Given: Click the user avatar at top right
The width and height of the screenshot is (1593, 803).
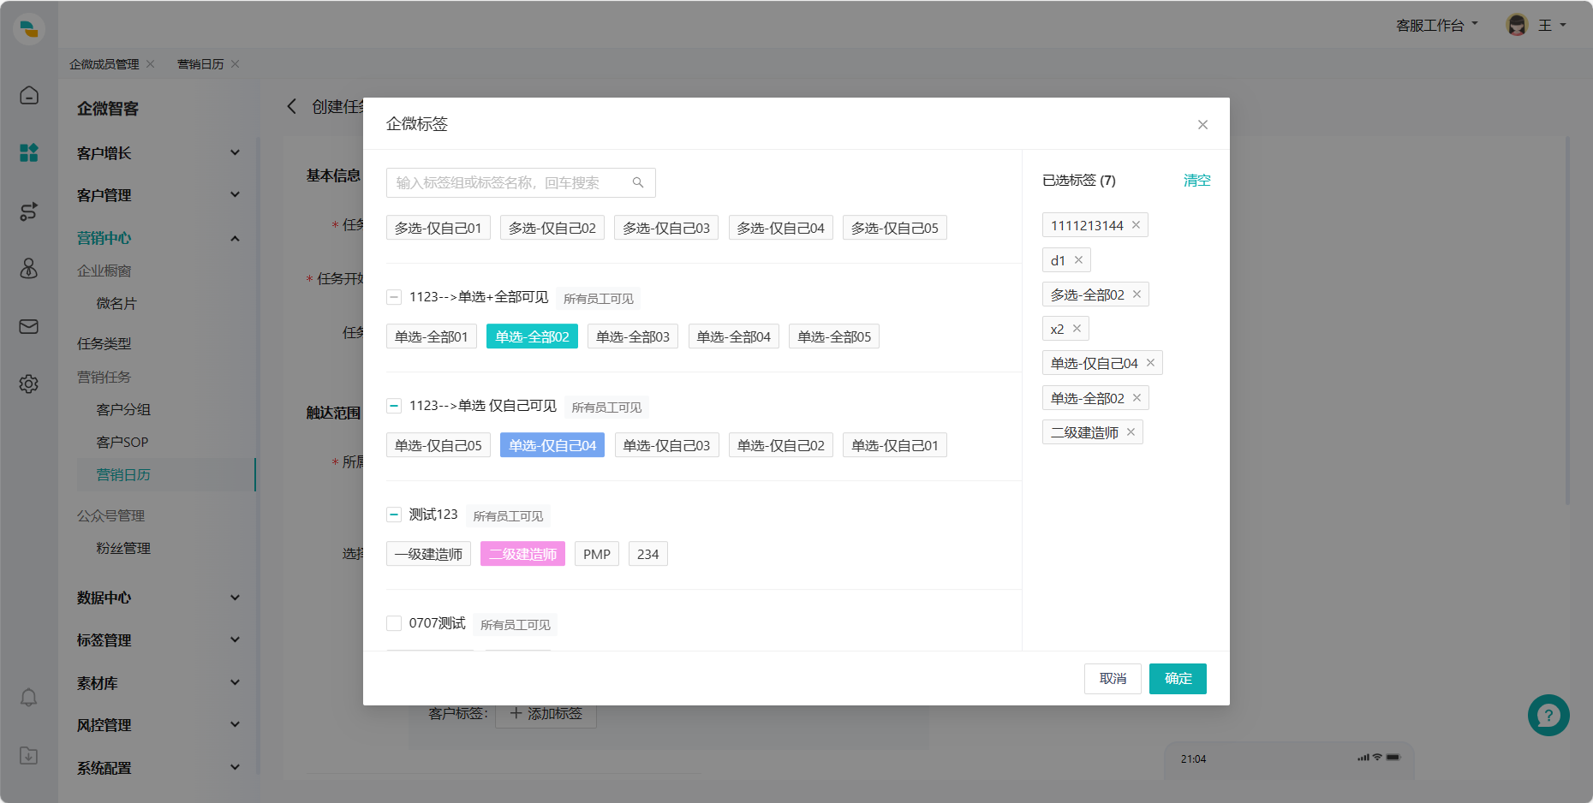Looking at the screenshot, I should [1517, 25].
